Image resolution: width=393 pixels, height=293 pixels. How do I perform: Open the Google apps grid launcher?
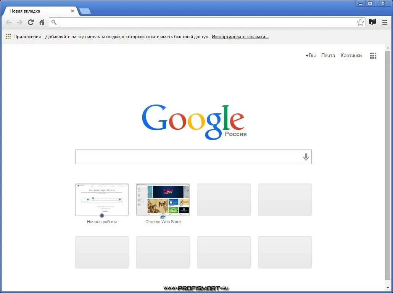tap(373, 56)
